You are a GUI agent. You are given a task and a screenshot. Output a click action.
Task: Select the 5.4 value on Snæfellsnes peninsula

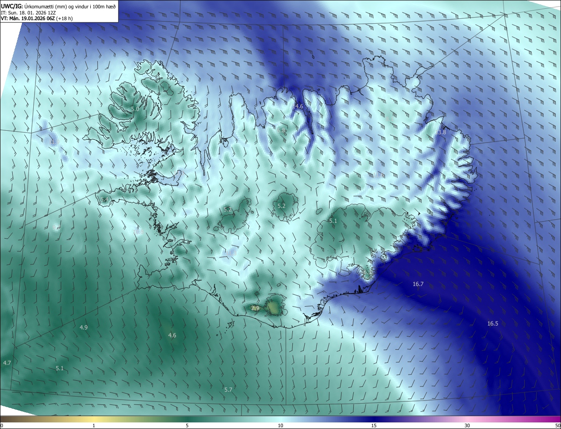click(104, 200)
